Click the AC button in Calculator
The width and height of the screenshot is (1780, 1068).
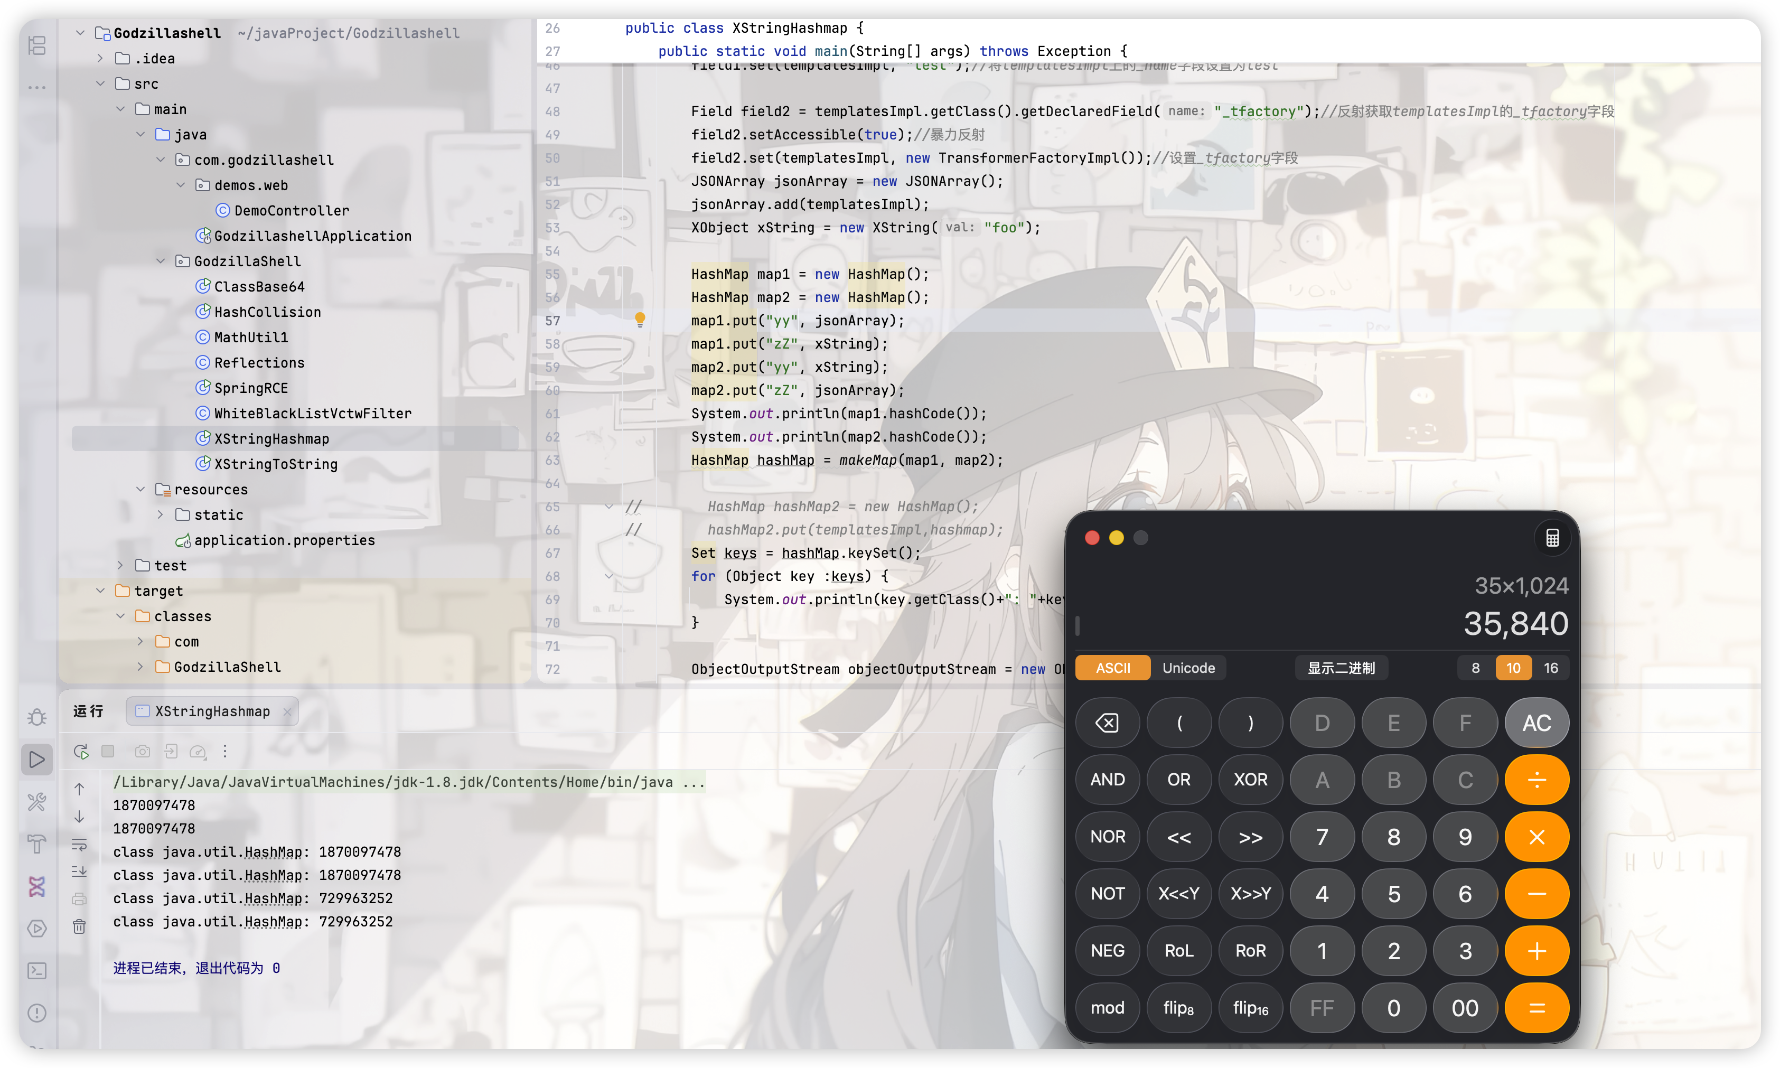pos(1536,723)
